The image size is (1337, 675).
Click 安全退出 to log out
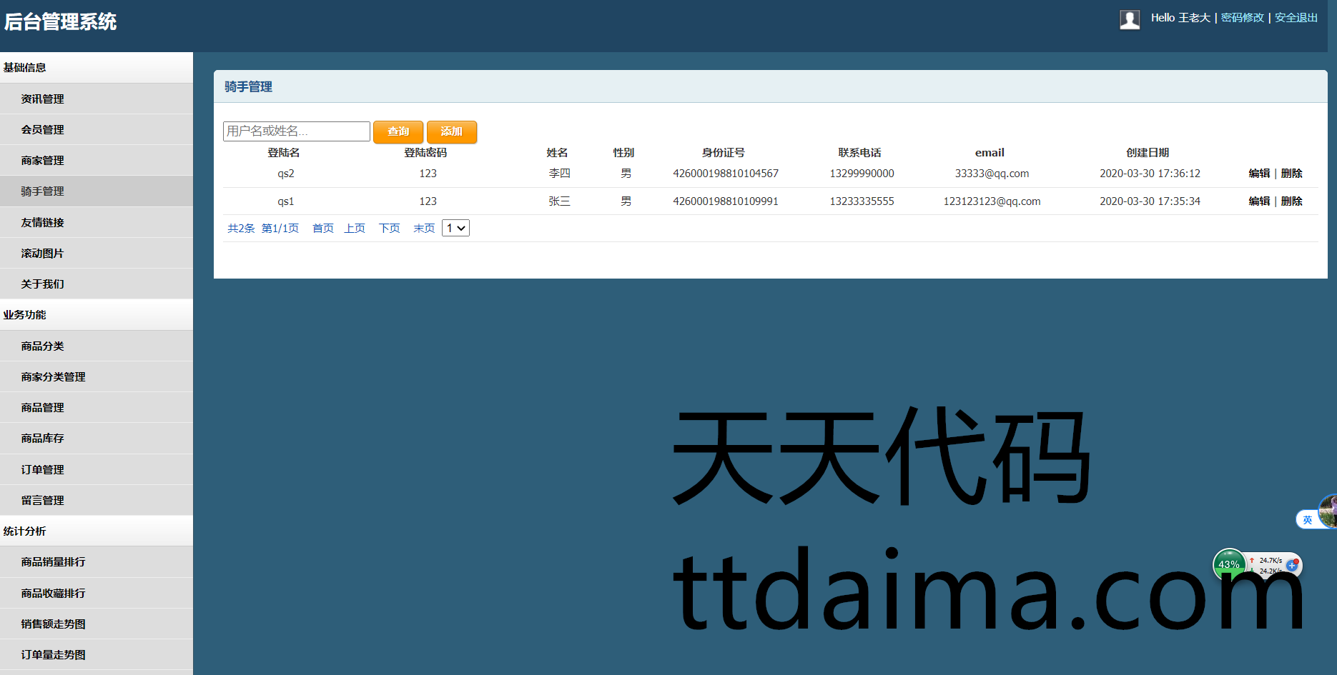pyautogui.click(x=1296, y=18)
